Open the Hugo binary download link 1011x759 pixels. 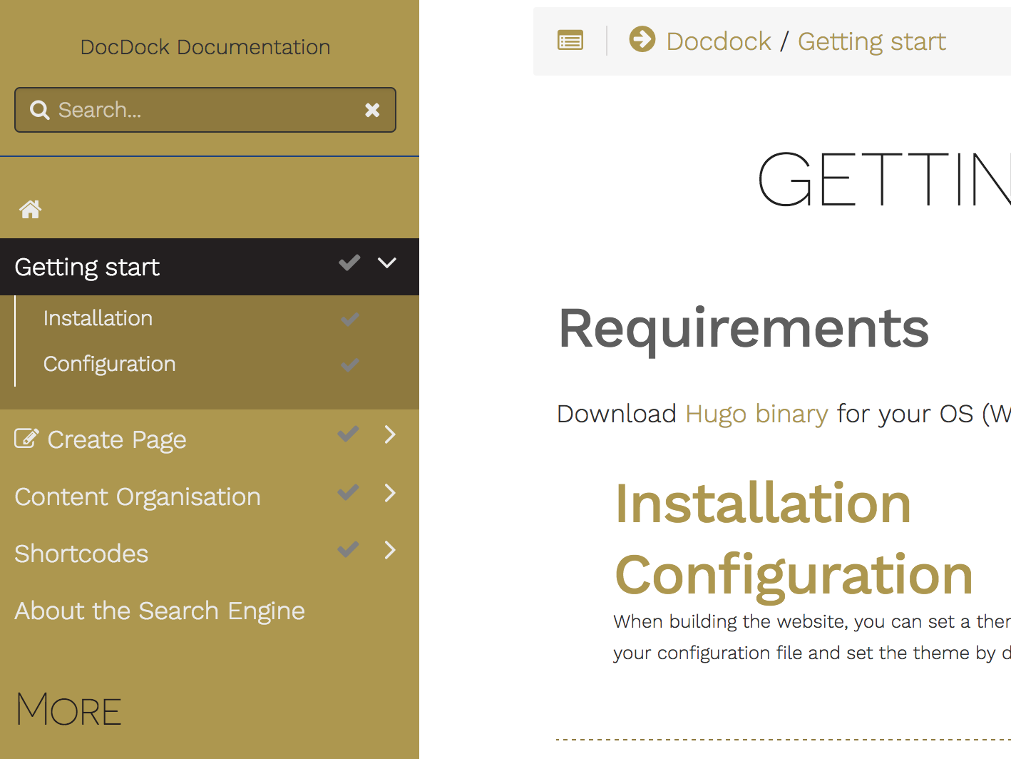(756, 414)
